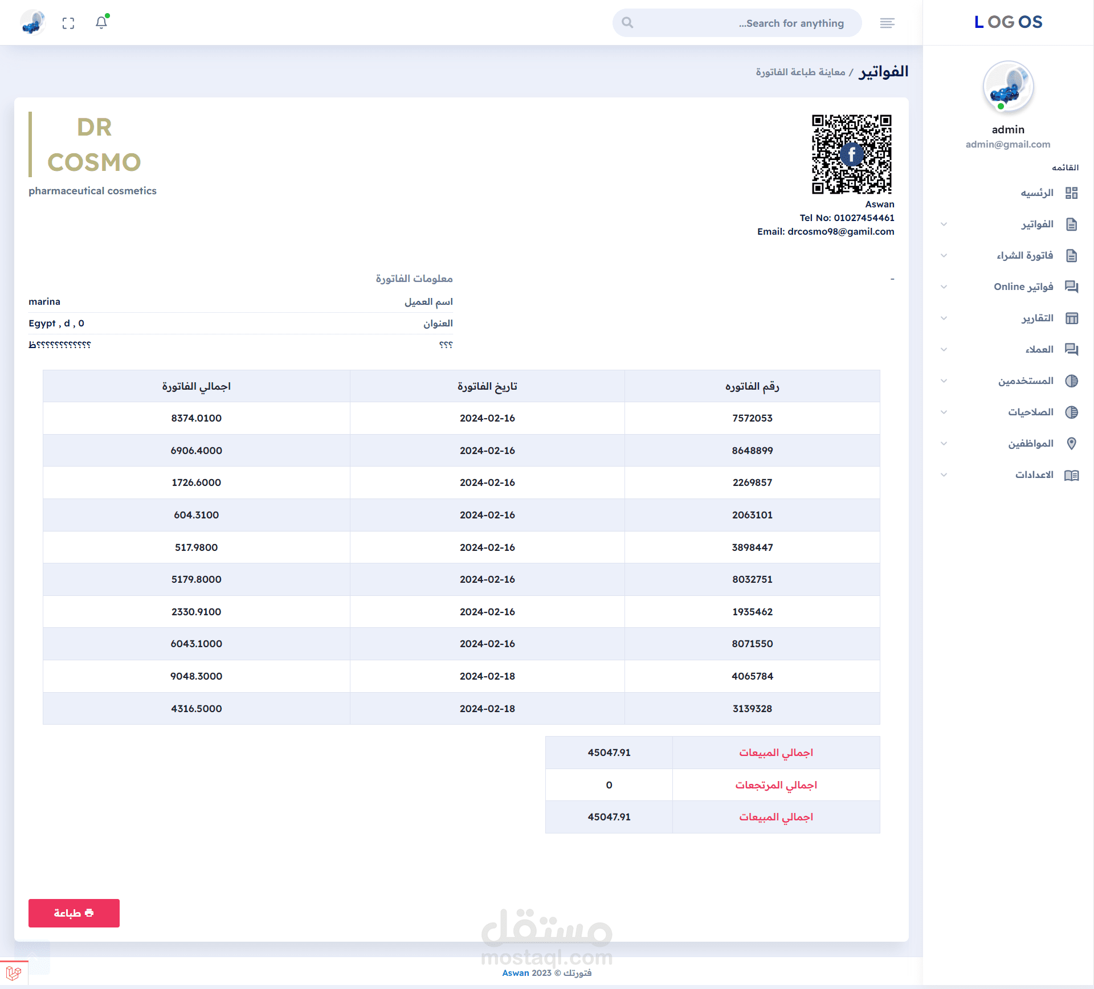Image resolution: width=1094 pixels, height=989 pixels.
Task: Expand the العملاء submenu chevron
Action: [944, 350]
